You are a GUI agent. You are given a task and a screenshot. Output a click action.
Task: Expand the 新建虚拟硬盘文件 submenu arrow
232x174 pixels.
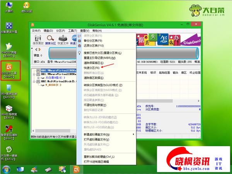click(134, 134)
